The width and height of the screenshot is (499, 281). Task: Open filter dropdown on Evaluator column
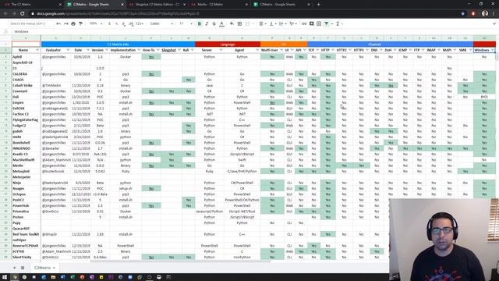[68, 50]
